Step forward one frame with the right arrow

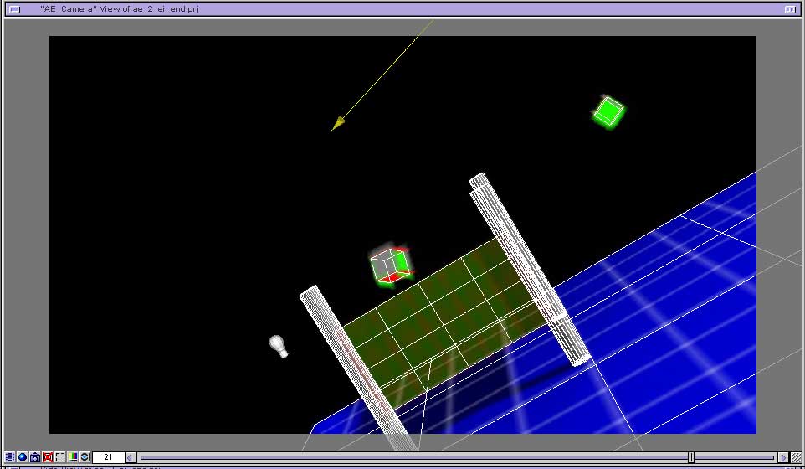pos(783,457)
